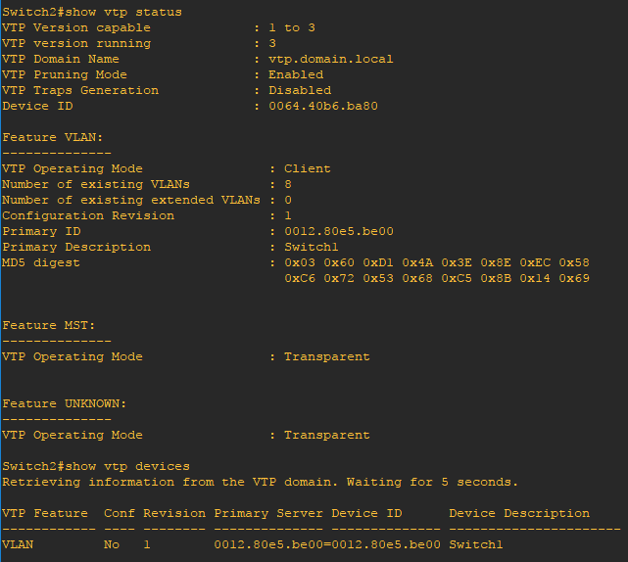Click the VTP Traps Generation Disabled value
This screenshot has width=628, height=562.
click(300, 90)
